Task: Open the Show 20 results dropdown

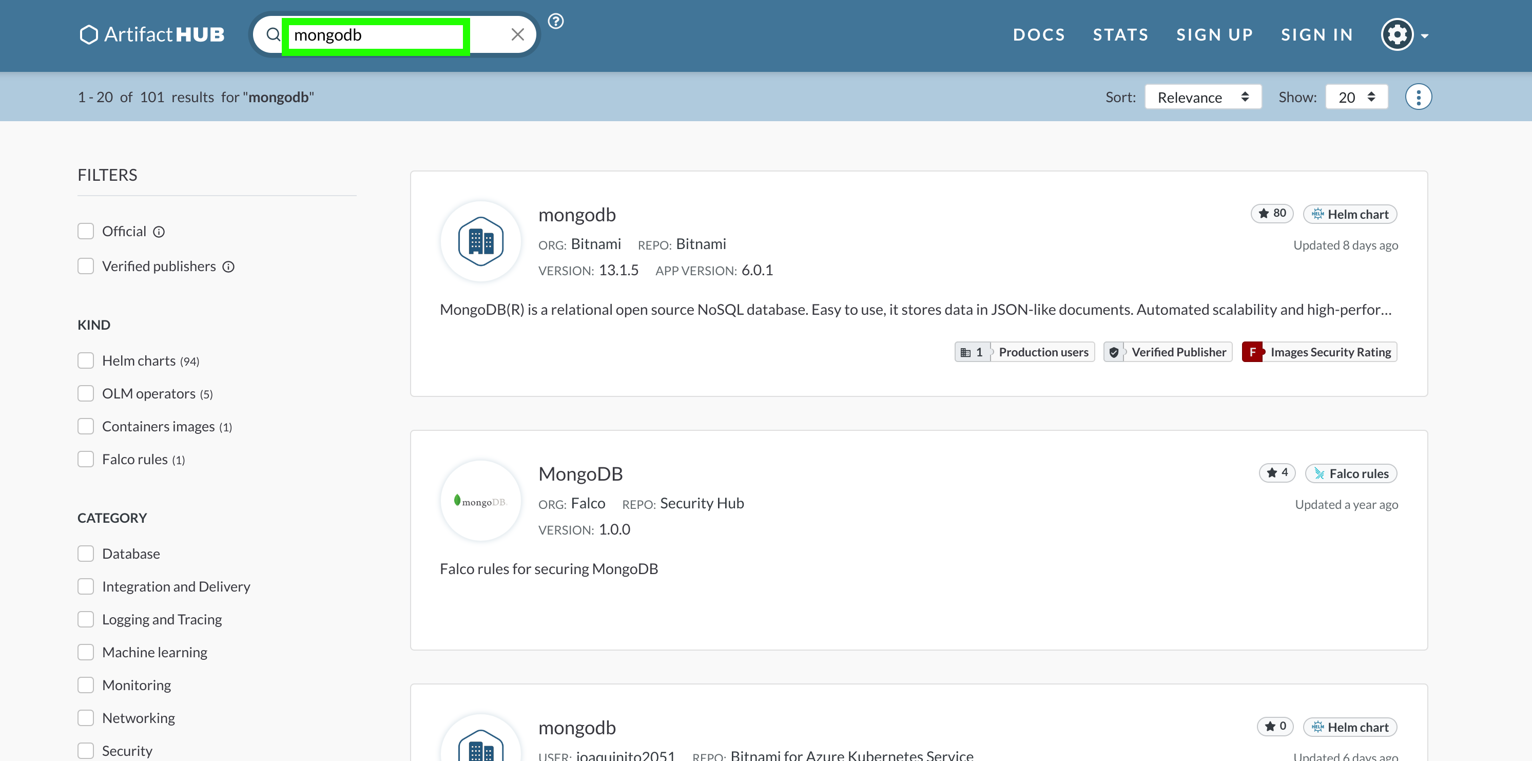Action: 1356,97
